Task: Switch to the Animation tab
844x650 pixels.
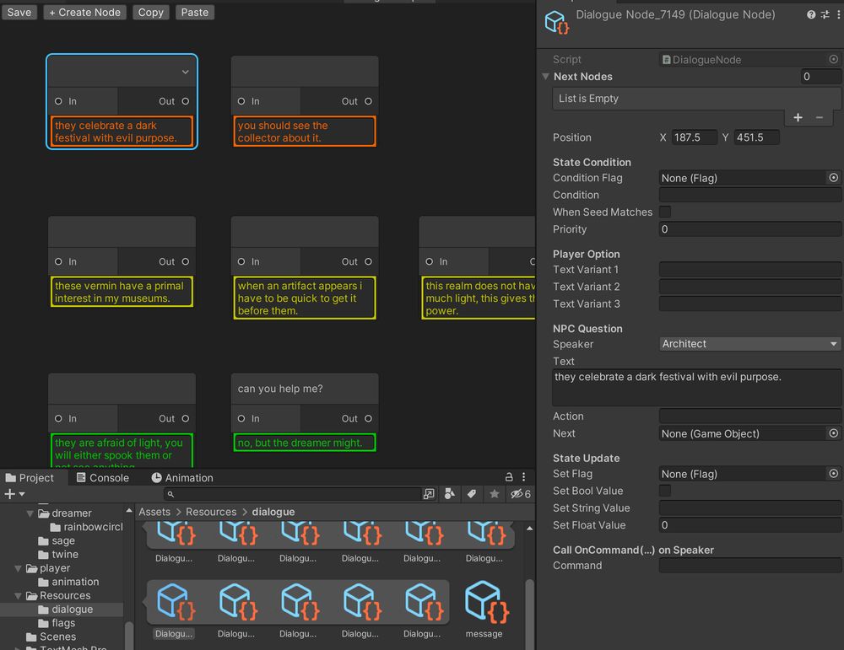Action: coord(181,478)
